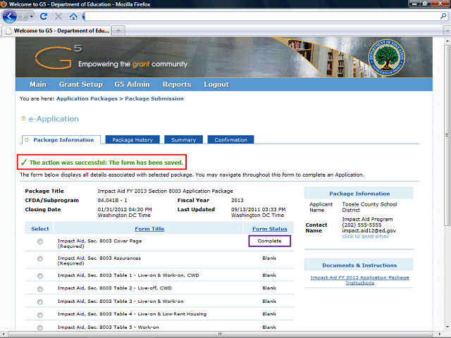The width and height of the screenshot is (451, 338).
Task: Click the 'click to send email' link
Action: pyautogui.click(x=365, y=237)
